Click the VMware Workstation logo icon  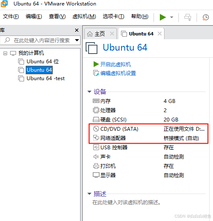click(4, 4)
